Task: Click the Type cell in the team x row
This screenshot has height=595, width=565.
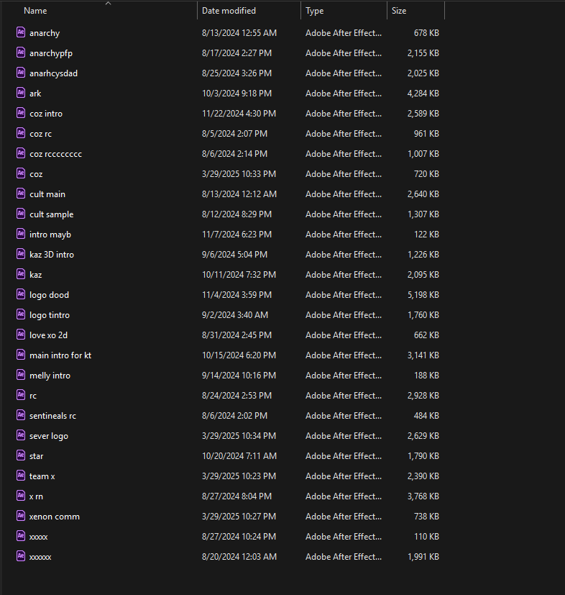Action: (344, 476)
